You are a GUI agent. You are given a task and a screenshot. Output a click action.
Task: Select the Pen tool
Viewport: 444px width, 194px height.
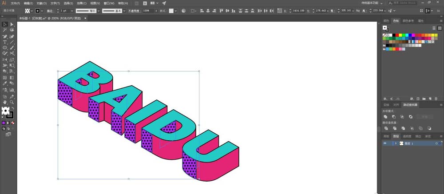pos(5,36)
